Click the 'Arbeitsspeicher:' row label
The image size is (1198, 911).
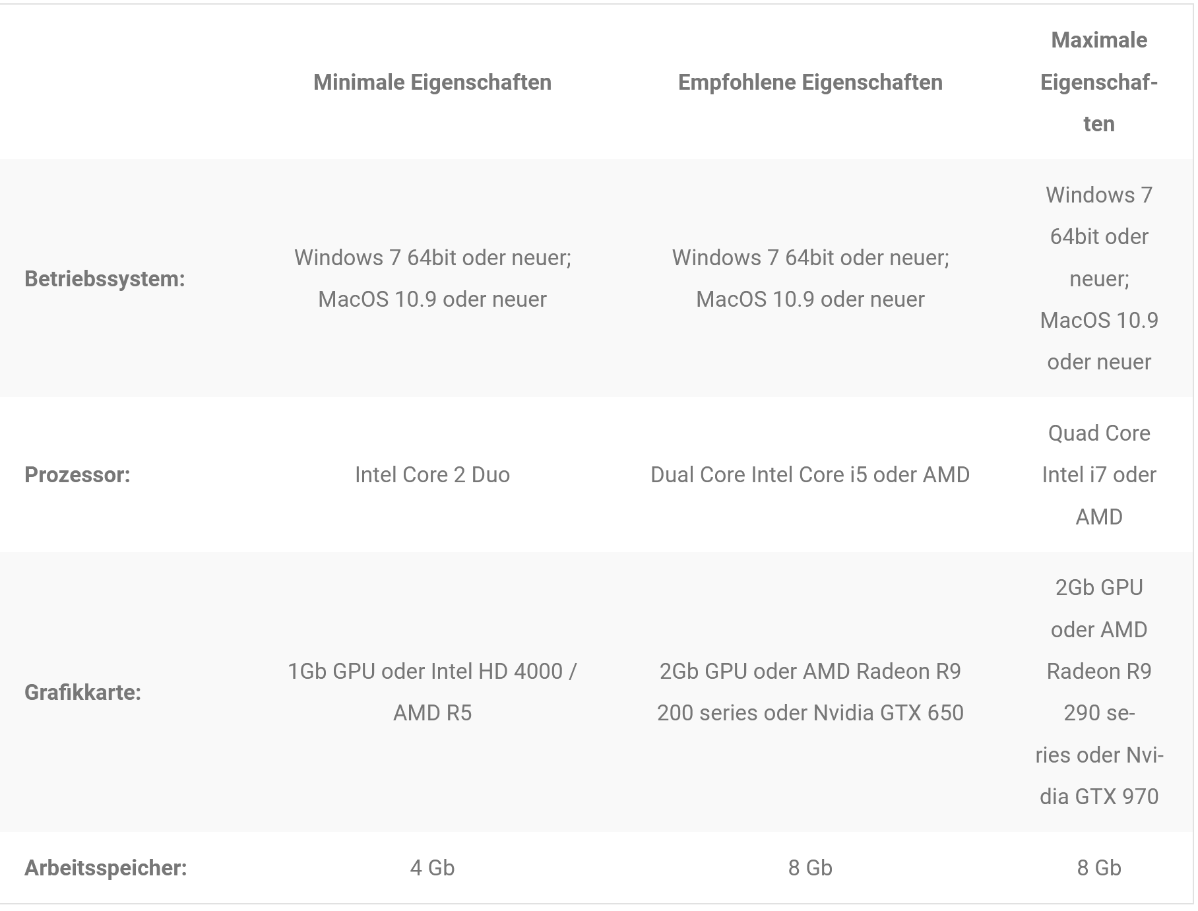point(106,867)
